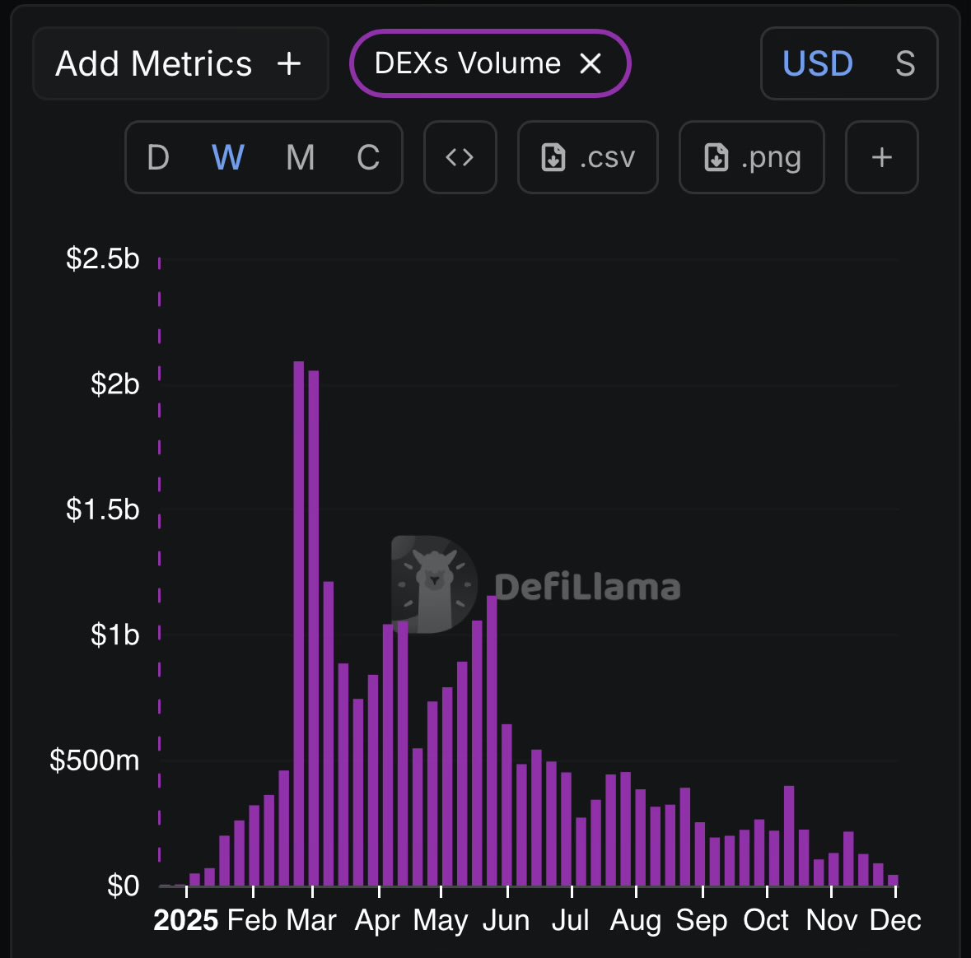Image resolution: width=971 pixels, height=958 pixels.
Task: Click the $1b y-axis label
Action: click(115, 635)
